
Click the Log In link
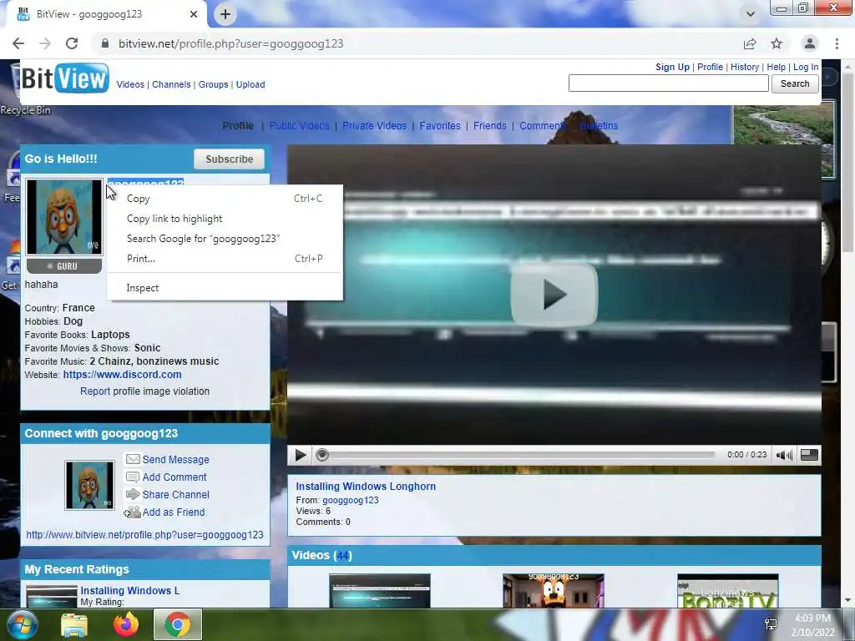pyautogui.click(x=806, y=67)
